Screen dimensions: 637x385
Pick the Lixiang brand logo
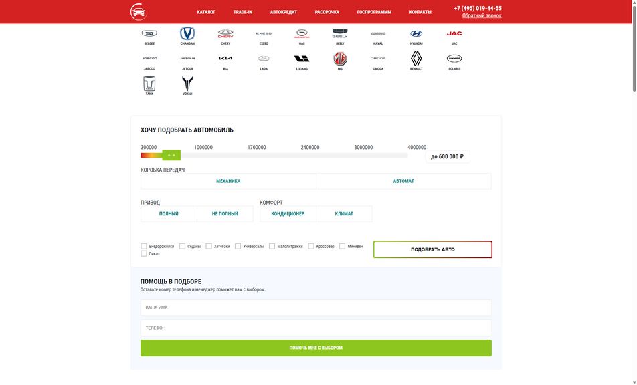pyautogui.click(x=302, y=59)
